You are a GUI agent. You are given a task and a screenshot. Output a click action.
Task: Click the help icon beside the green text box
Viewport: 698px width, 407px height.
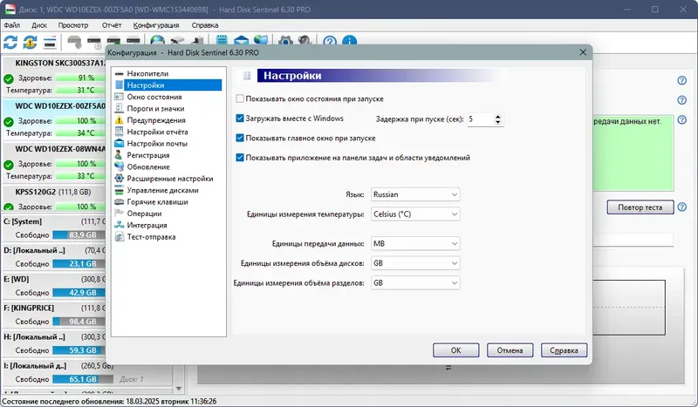pyautogui.click(x=682, y=119)
